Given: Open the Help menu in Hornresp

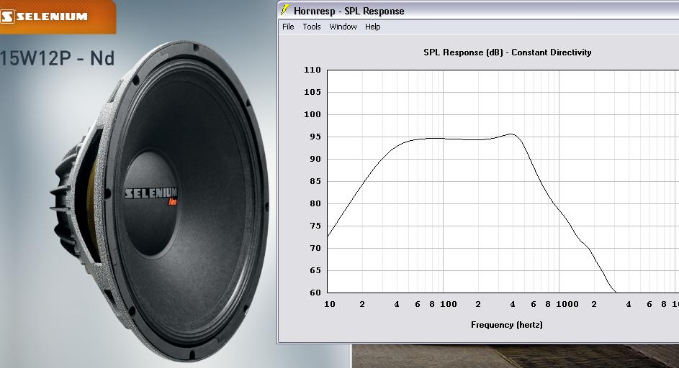Looking at the screenshot, I should (372, 27).
